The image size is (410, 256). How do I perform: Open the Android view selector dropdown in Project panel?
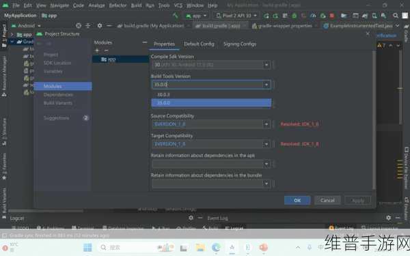click(26, 26)
